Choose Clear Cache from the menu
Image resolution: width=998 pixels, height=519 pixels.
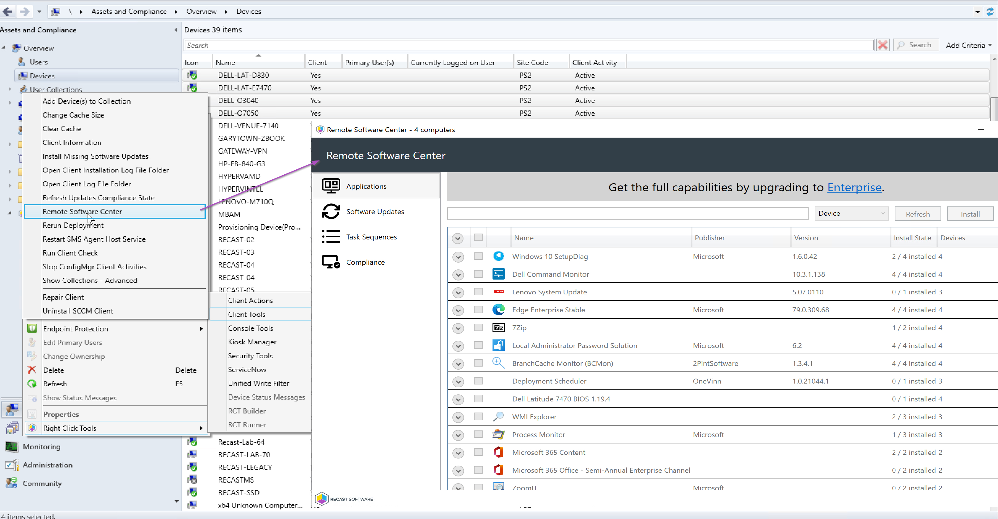point(61,128)
